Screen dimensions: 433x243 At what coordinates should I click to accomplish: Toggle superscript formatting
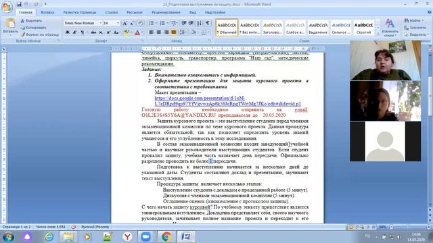click(x=108, y=32)
